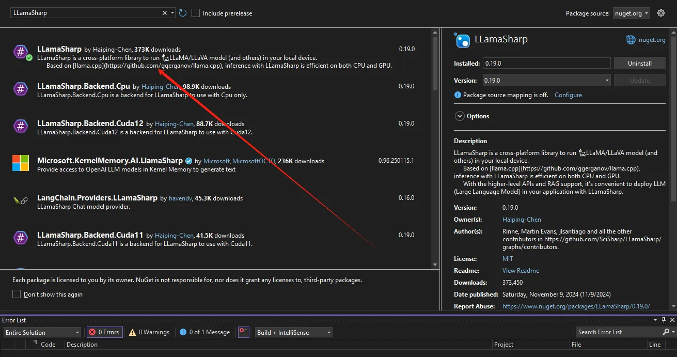The width and height of the screenshot is (677, 357).
Task: Click the 0.96.250115.1 version text
Action: point(396,161)
